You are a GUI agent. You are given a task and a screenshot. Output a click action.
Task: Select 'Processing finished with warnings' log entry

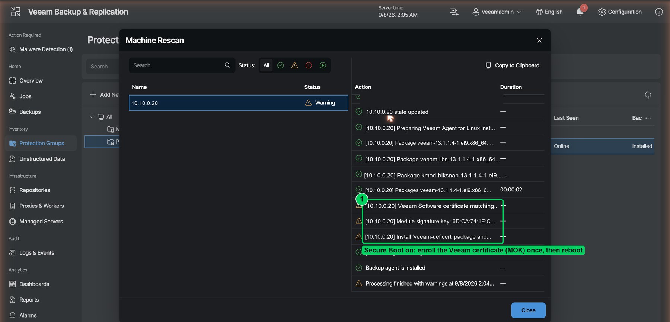coord(448,283)
